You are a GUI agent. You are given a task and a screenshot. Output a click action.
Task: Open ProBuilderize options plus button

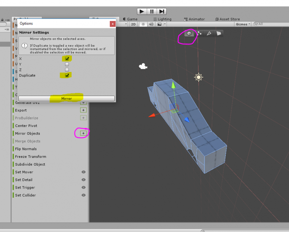coord(83,118)
